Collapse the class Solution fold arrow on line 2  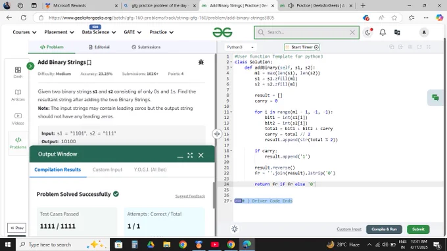pos(231,62)
